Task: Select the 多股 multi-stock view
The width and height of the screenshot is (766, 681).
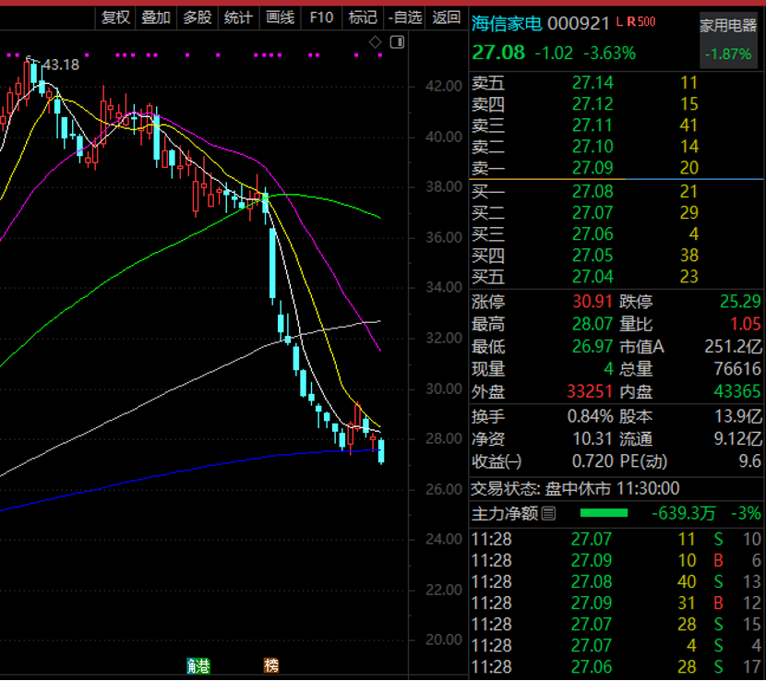Action: [x=197, y=17]
